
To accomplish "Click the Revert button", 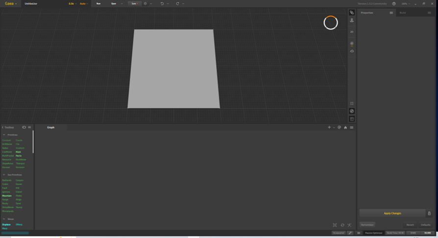I will [x=410, y=225].
